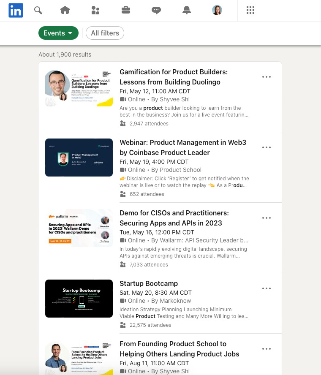Viewport: 321px width, 375px height.
Task: Click 'Fri, Aug 11, 11:00 AM CDT' date
Action: [x=154, y=363]
